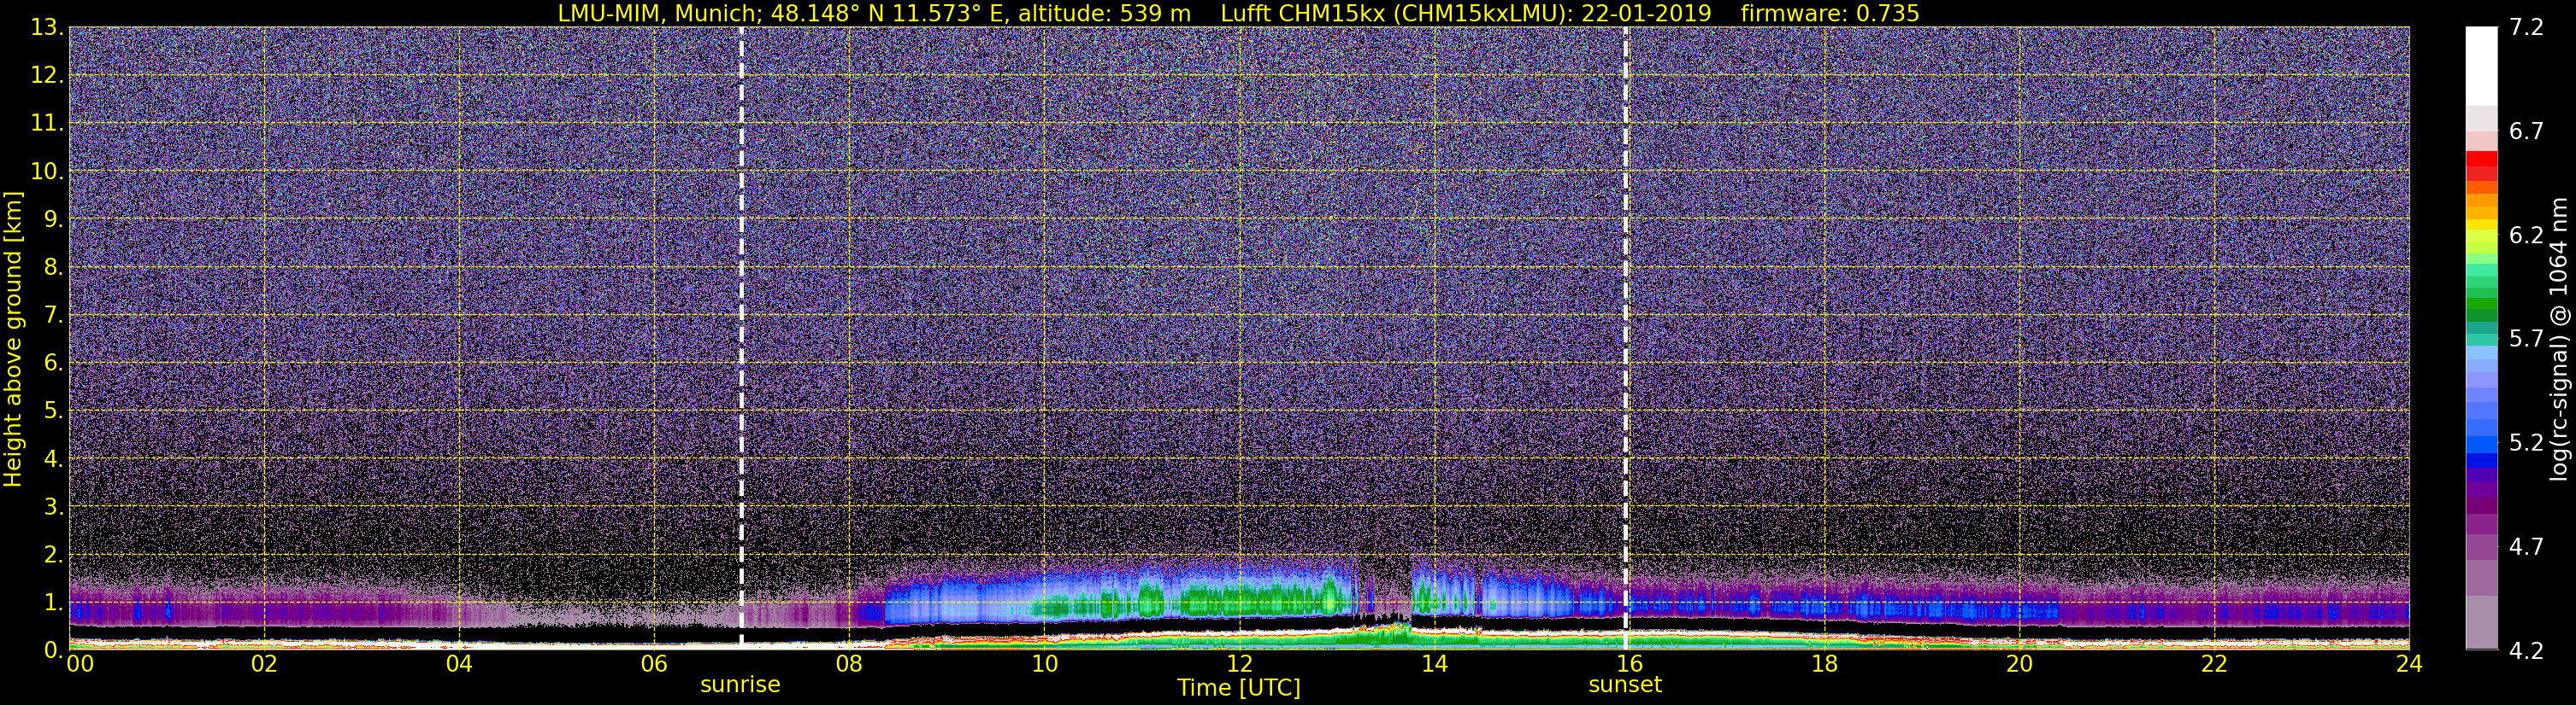Click the 'sunrise' label below the axis

tap(740, 685)
